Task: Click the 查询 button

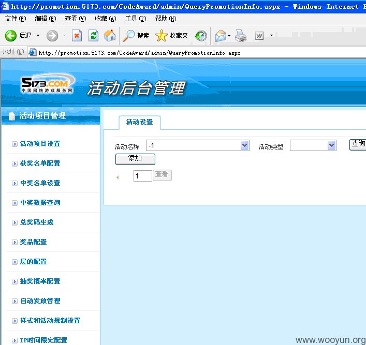Action: [x=358, y=145]
